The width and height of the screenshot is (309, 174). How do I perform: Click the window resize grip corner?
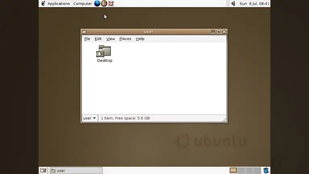coord(224,119)
